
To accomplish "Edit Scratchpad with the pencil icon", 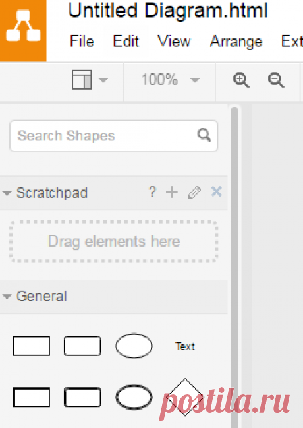I will click(x=194, y=193).
